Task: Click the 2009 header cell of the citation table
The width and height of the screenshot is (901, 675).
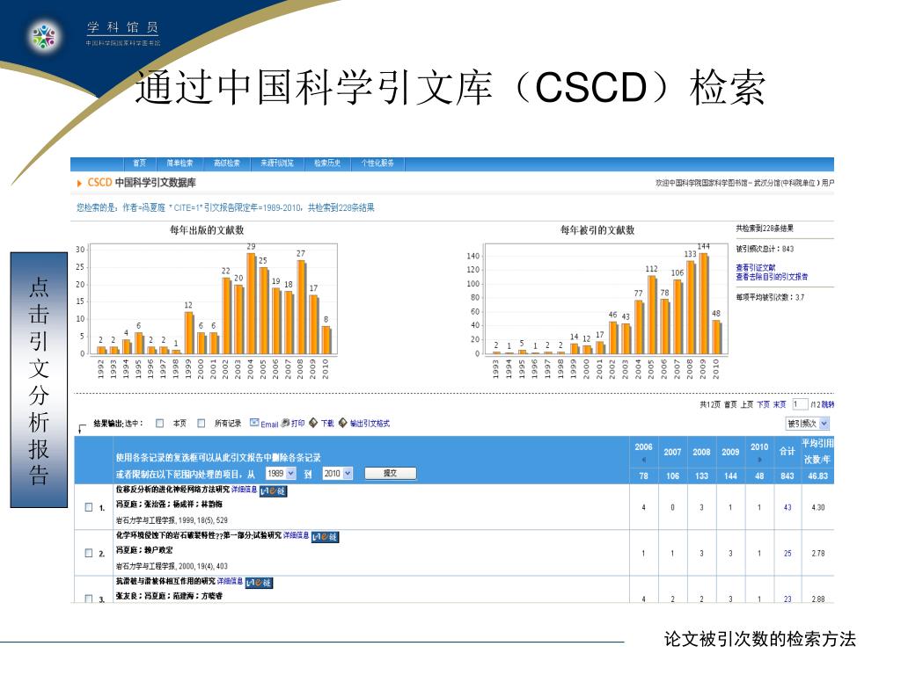Action: pos(730,453)
